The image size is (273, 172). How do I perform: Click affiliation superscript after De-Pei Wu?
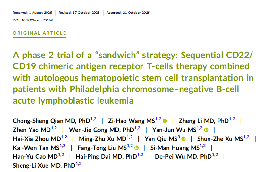(x=215, y=155)
